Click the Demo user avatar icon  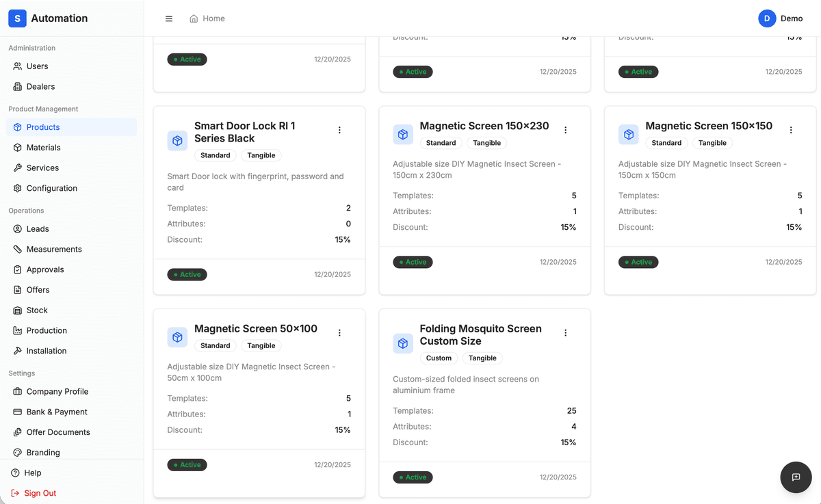(x=766, y=18)
